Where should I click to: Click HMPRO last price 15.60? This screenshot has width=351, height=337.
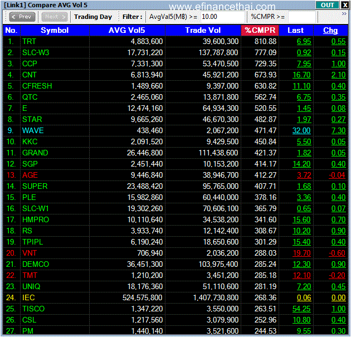point(301,219)
